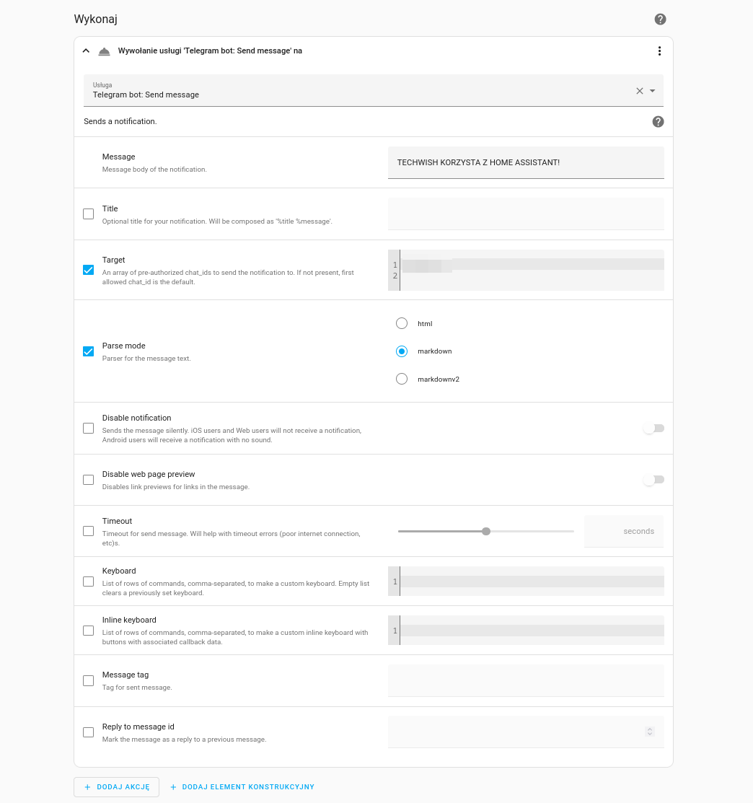Open help for 'Sends a notification'
Screen dimensions: 753x803
[658, 121]
